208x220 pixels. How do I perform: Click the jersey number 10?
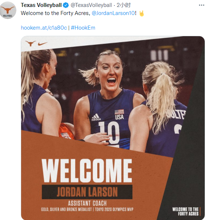(109, 133)
